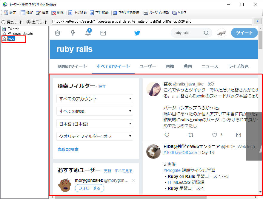Click 下に移動 (Move down) in toolbar

coord(99,13)
